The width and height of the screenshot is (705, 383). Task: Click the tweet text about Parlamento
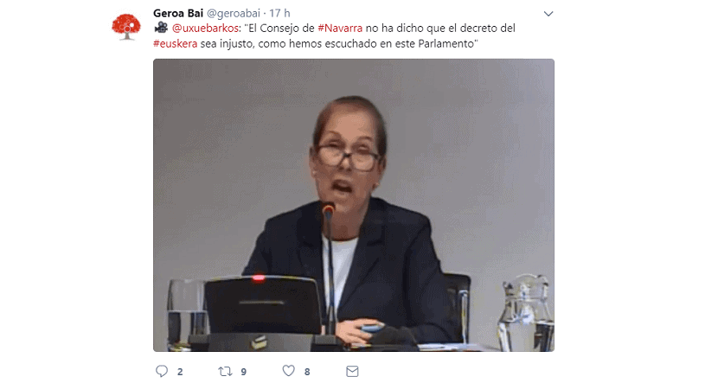point(334,36)
